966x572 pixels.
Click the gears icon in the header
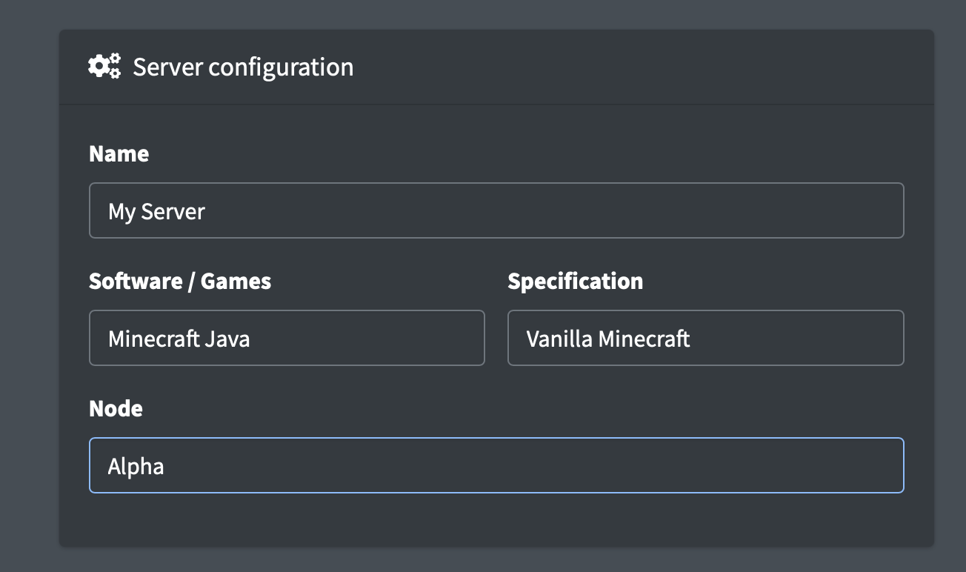click(x=104, y=67)
